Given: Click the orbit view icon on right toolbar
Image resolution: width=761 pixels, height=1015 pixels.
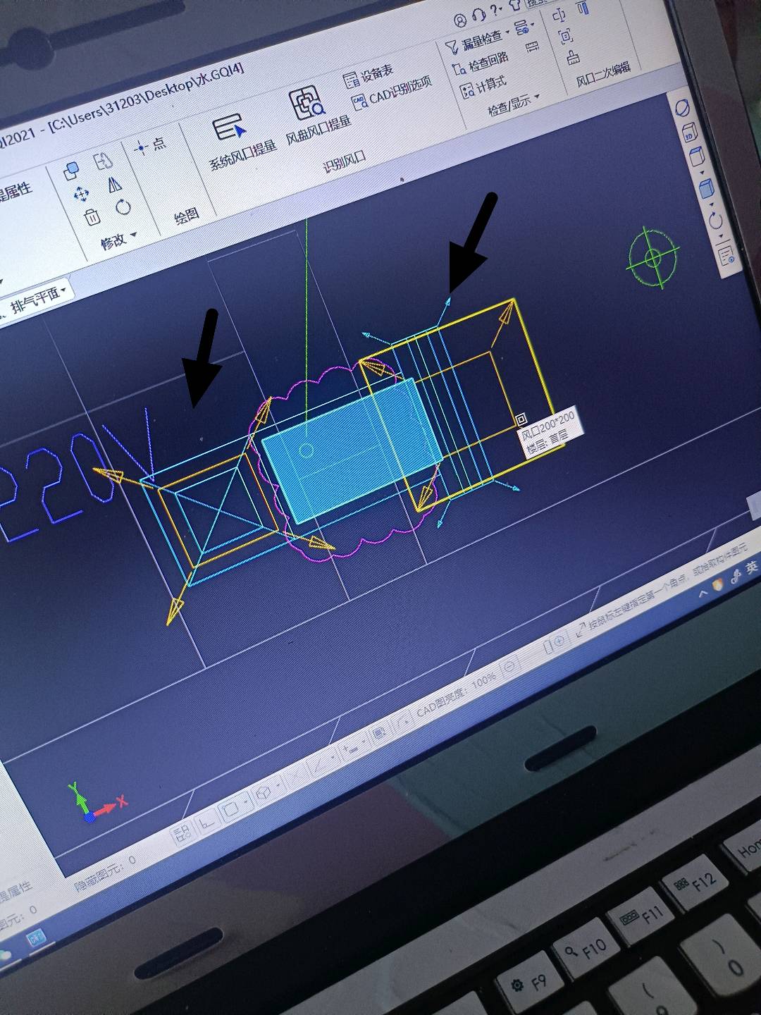Looking at the screenshot, I should point(682,109).
